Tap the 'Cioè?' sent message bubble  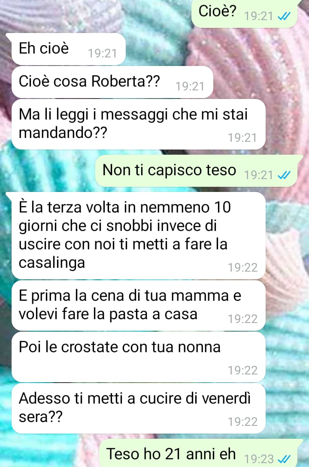click(x=245, y=13)
